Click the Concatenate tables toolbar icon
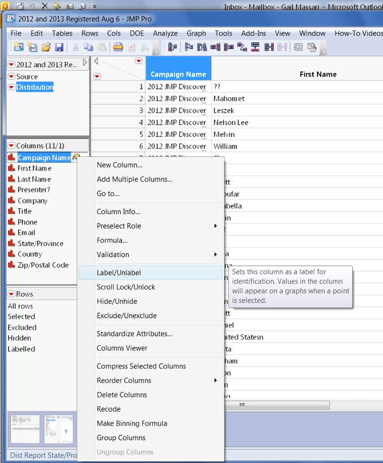 click(x=255, y=47)
